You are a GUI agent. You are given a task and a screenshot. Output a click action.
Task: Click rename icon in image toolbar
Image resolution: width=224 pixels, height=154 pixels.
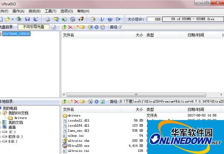point(82,27)
